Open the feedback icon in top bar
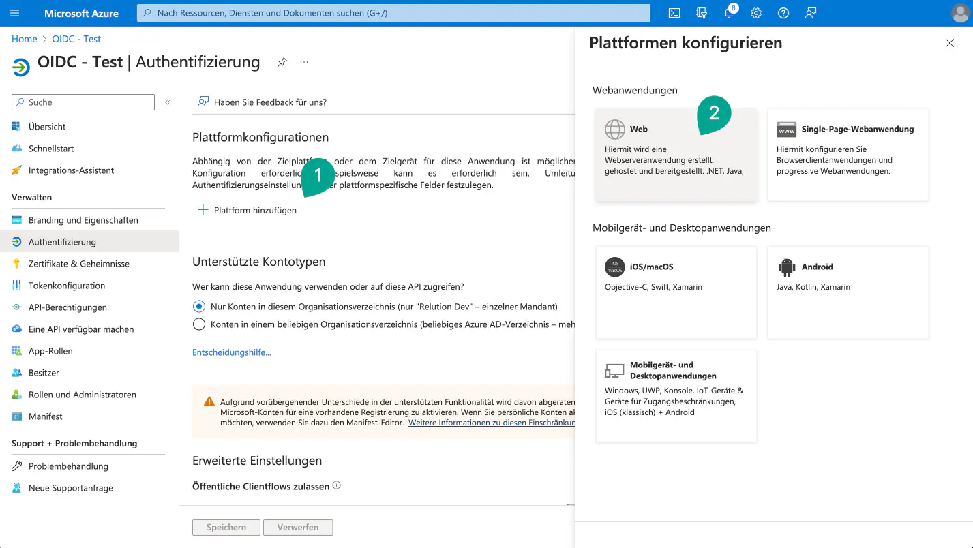 811,13
